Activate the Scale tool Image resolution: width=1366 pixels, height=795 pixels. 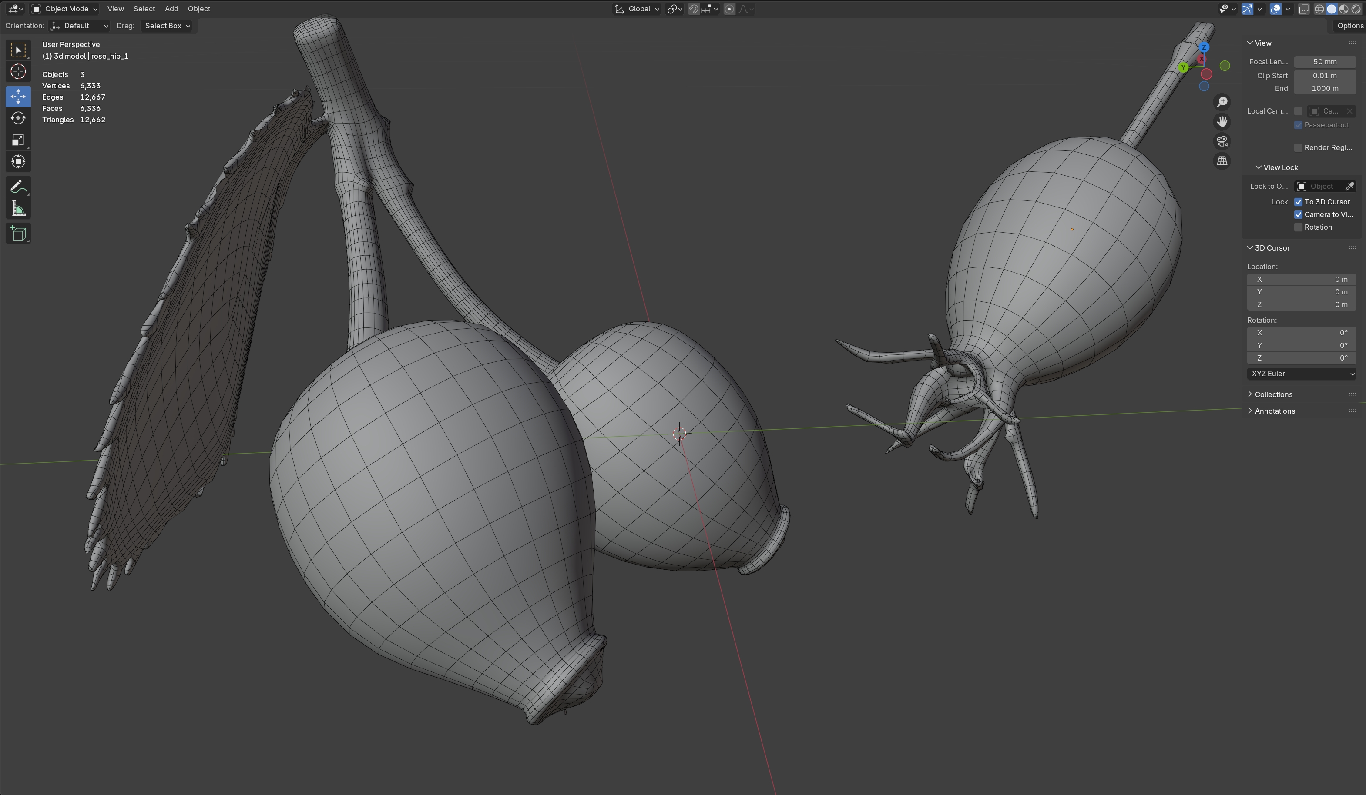click(x=18, y=140)
